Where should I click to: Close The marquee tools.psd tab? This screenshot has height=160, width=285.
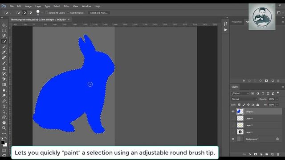[x=69, y=20]
